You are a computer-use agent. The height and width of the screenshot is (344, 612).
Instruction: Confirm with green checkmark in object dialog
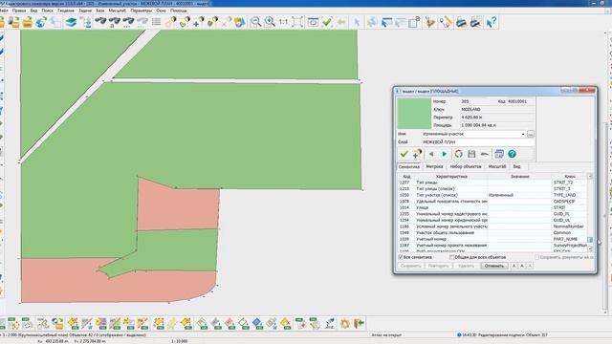point(404,154)
